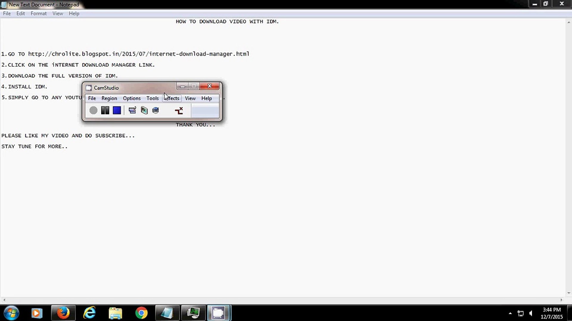Viewport: 572px width, 321px height.
Task: Click the red autopan toggle icon
Action: point(179,111)
